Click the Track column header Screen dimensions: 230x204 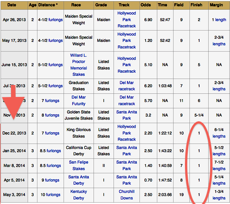124,5
